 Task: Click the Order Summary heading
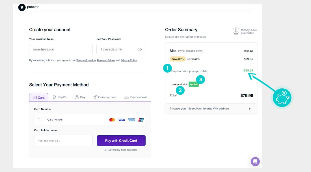pyautogui.click(x=181, y=30)
